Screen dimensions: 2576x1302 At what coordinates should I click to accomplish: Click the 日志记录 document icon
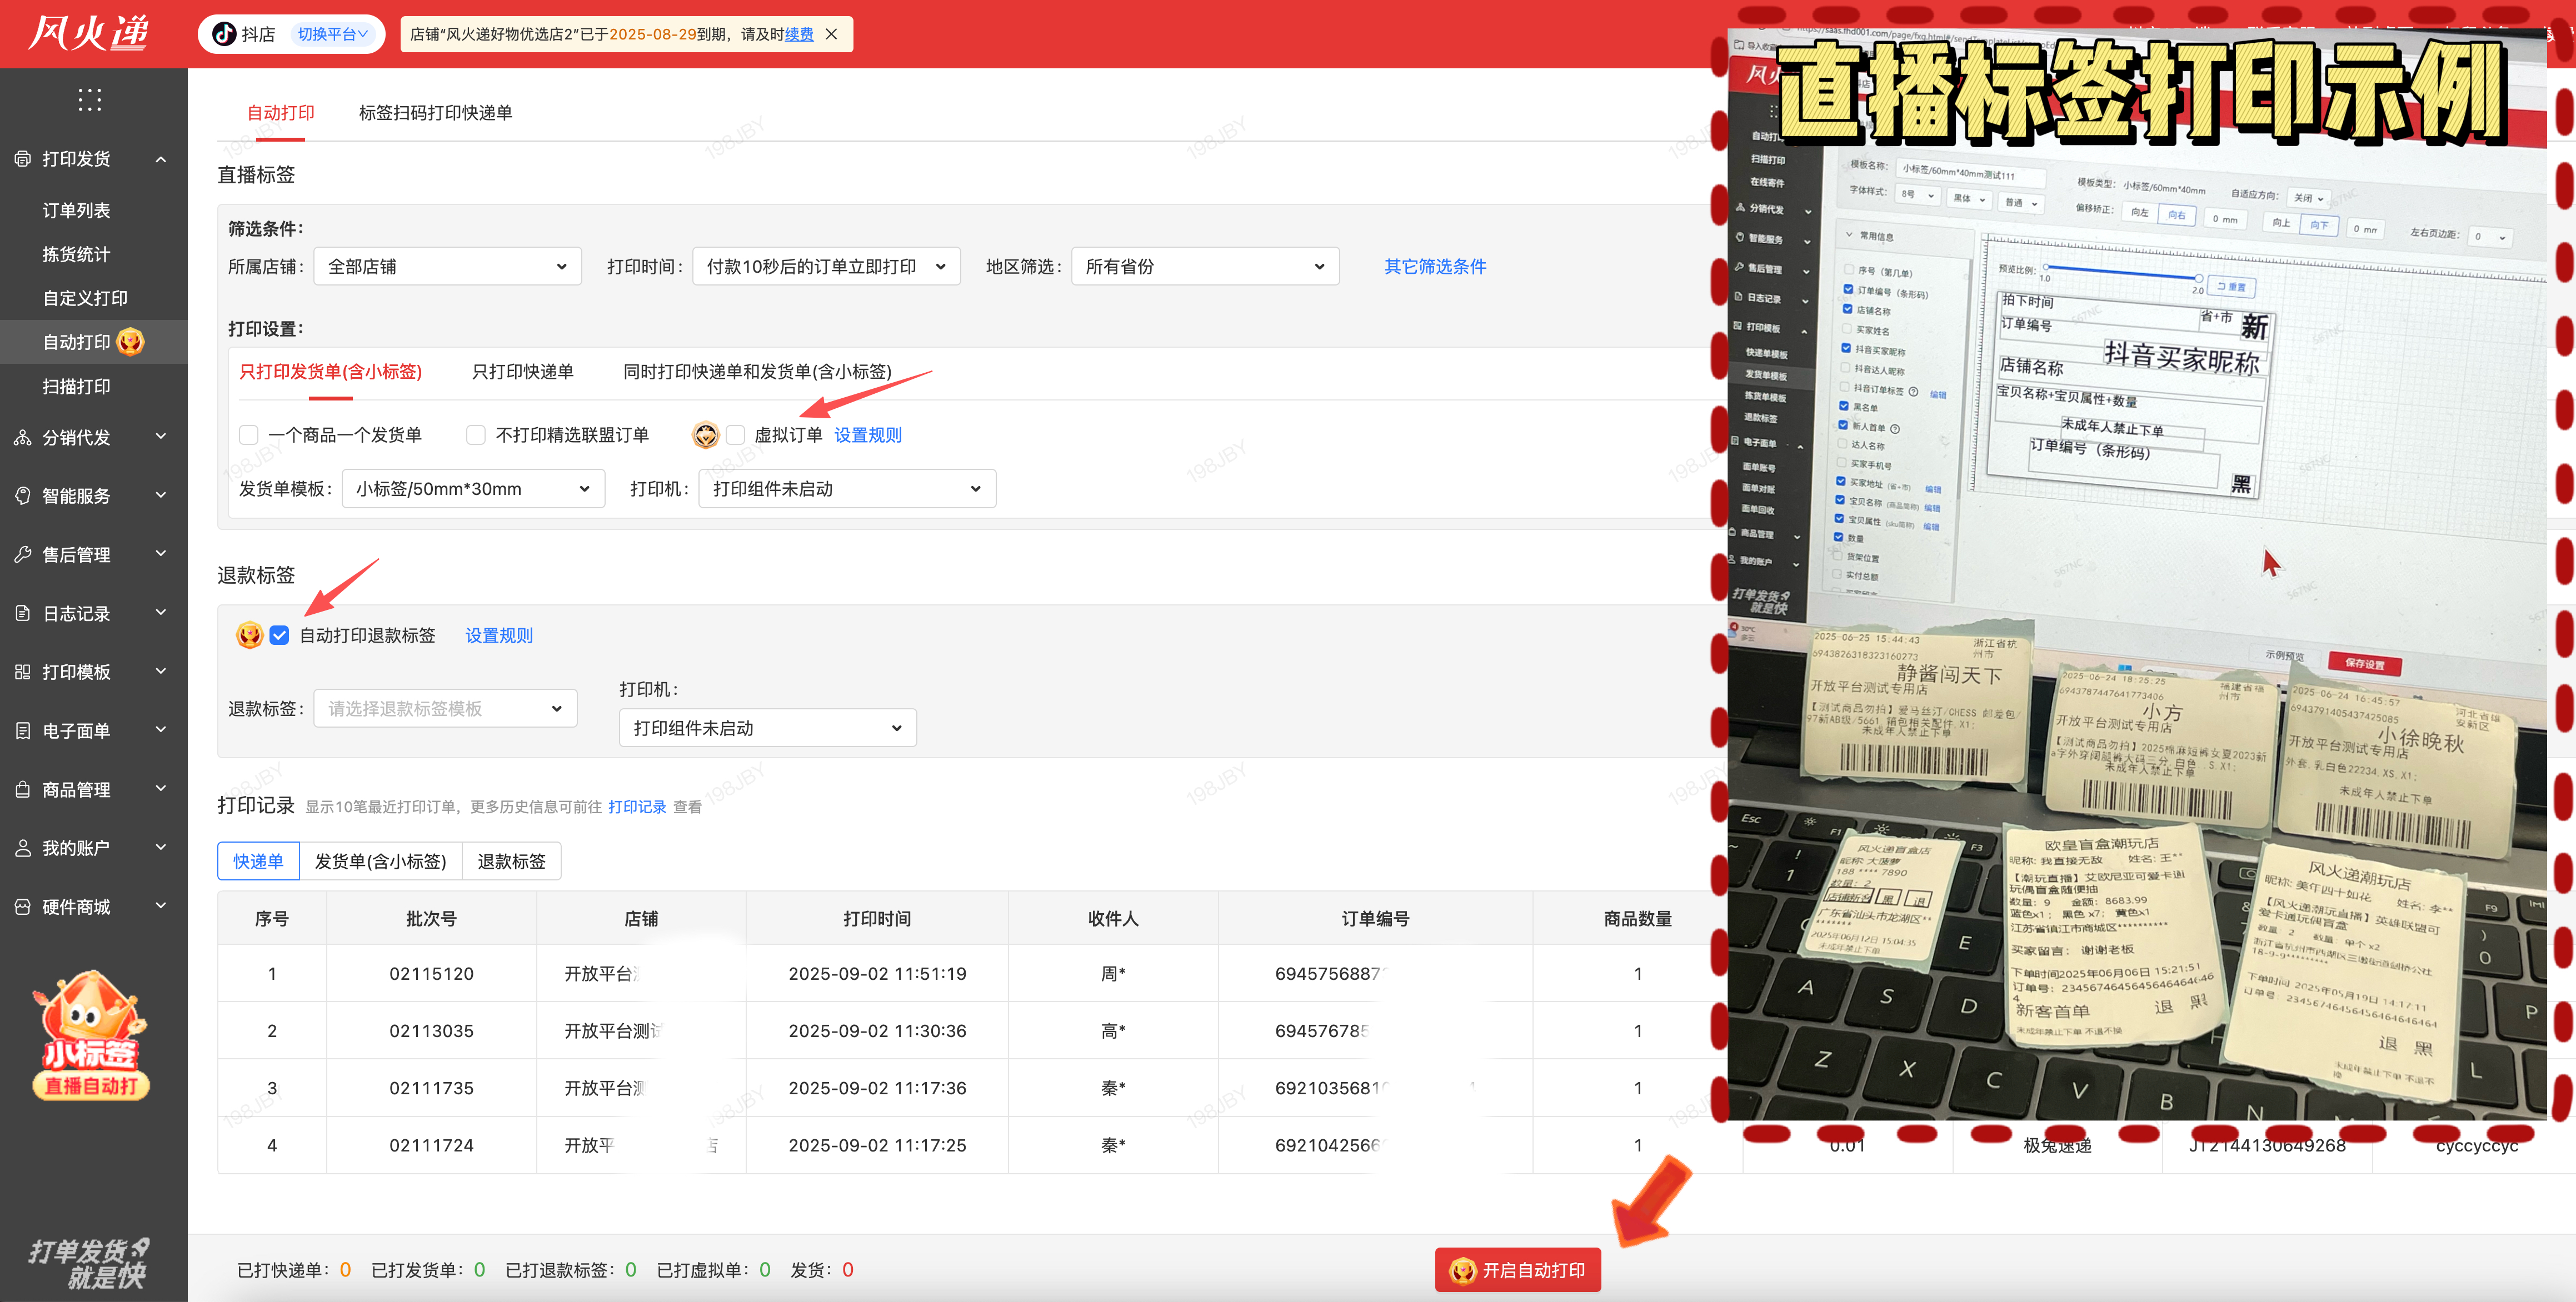click(x=22, y=613)
